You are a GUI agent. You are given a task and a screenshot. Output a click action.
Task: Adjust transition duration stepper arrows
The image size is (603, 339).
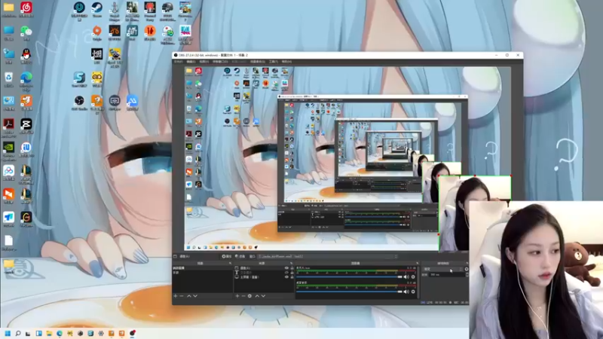(467, 275)
